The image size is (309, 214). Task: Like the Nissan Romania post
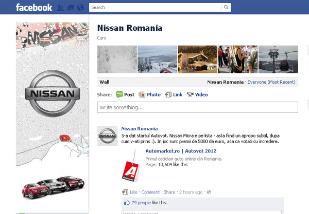point(133,192)
